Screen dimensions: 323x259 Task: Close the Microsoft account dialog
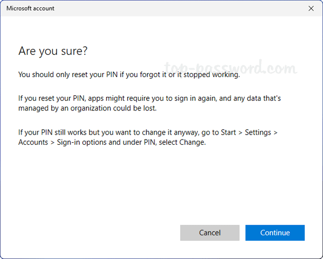pos(311,9)
